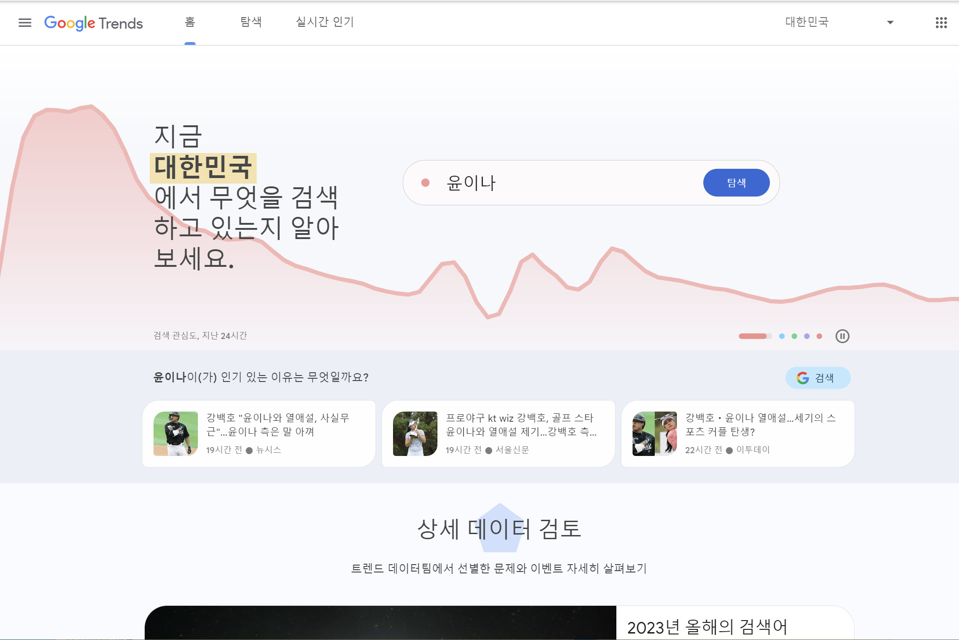Open the 대한민국 region selector
Image resolution: width=959 pixels, height=640 pixels.
click(806, 22)
